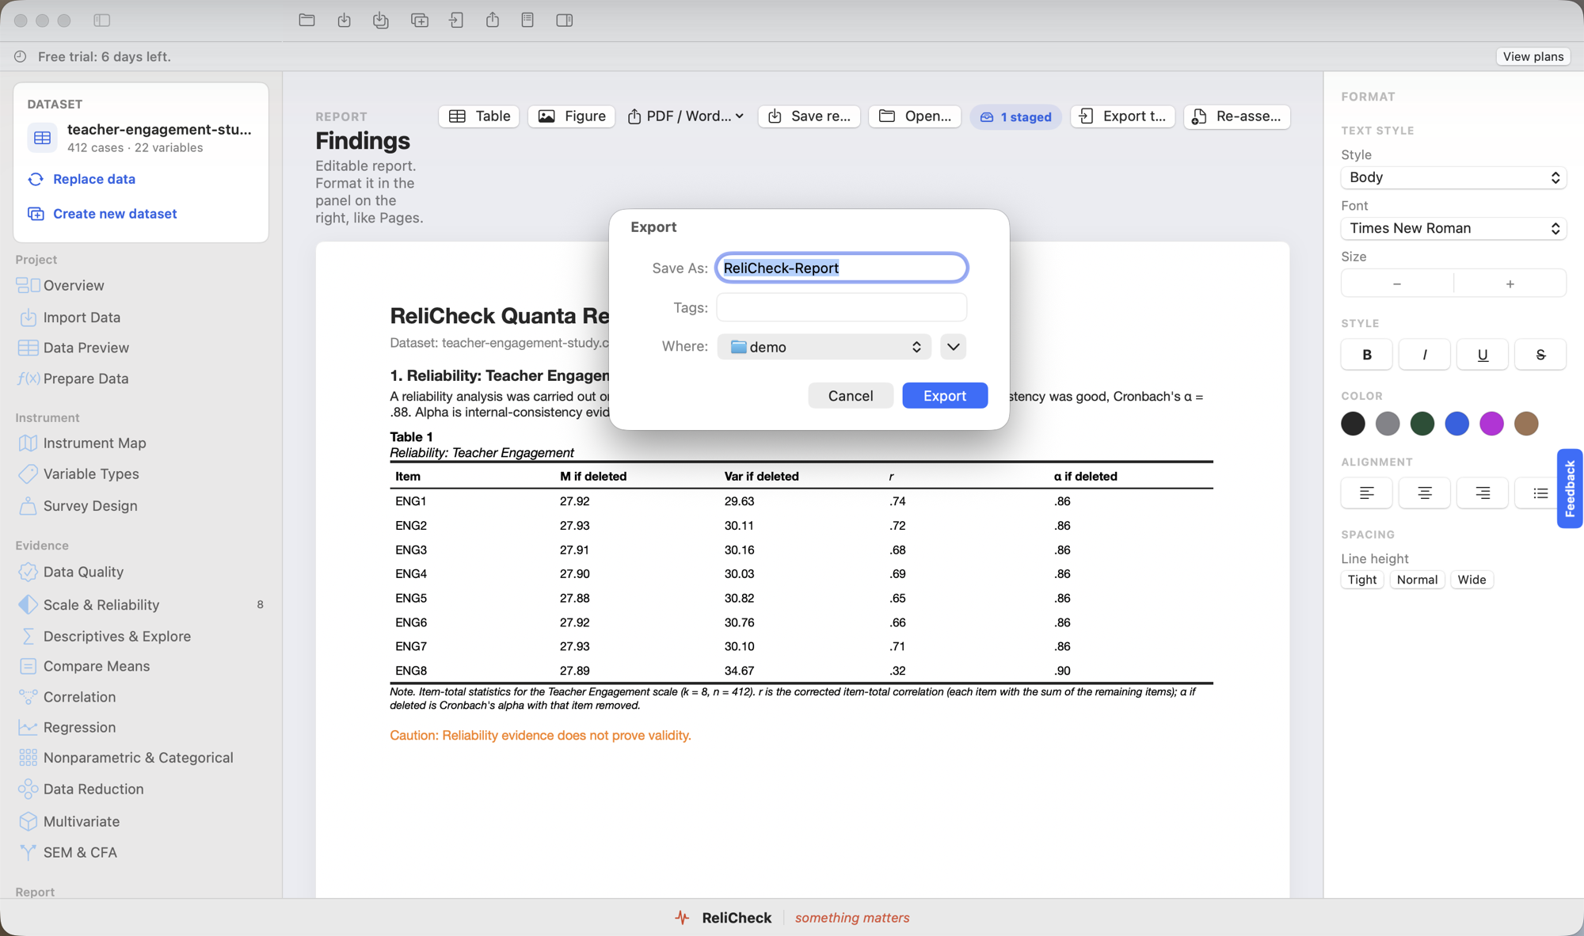Click the Tags input field
Screen dimensions: 1584x936
[841, 307]
